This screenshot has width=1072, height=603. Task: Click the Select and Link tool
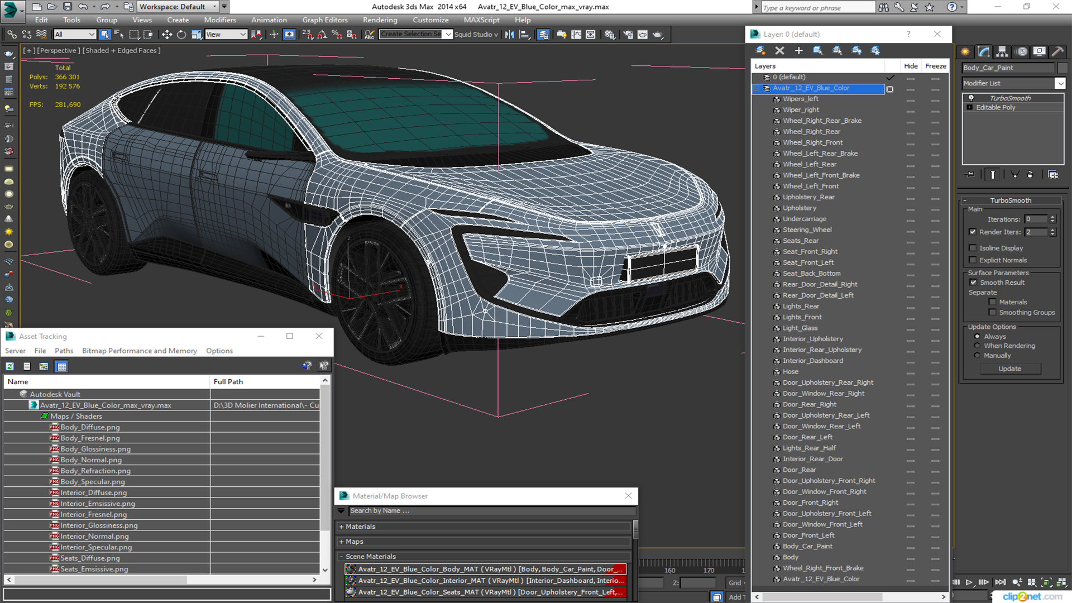pyautogui.click(x=12, y=35)
